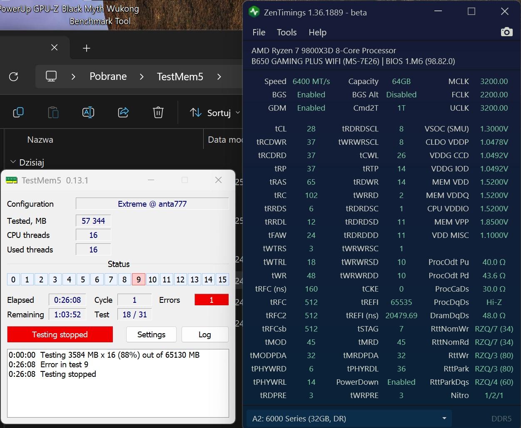Collapse the Dzisiaj file group
521x428 pixels.
point(13,162)
